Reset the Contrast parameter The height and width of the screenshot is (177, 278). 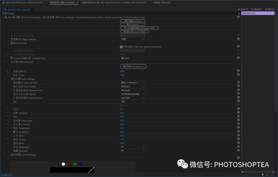tap(238, 124)
